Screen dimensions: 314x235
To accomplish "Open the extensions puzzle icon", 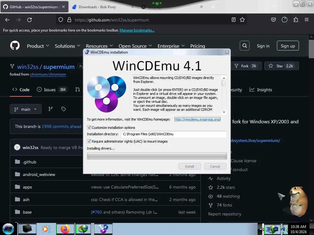I will [x=296, y=20].
